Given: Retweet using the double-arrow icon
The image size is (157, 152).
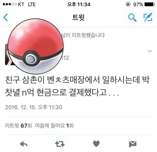Looking at the screenshot, I should point(60,144).
